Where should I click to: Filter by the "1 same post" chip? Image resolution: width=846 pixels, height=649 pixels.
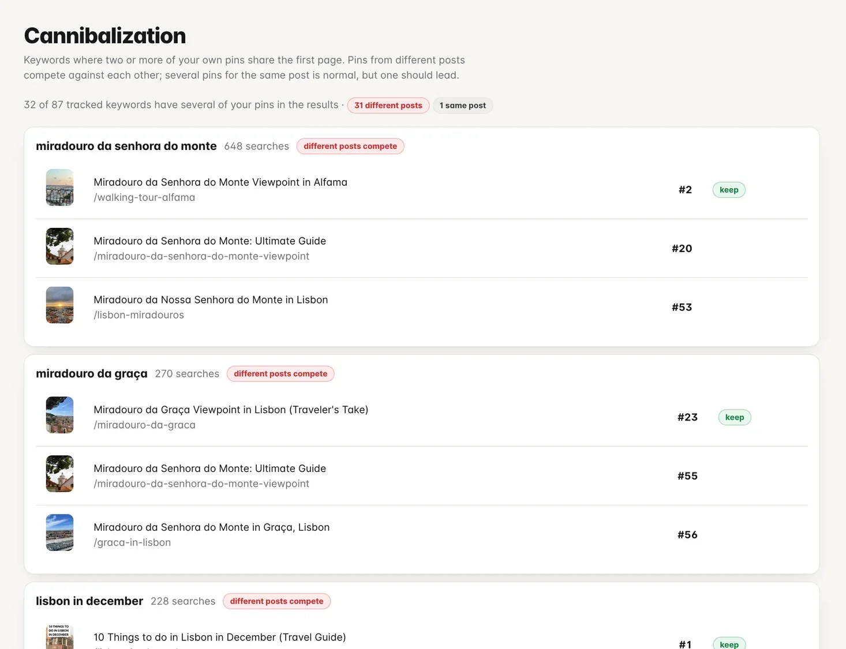463,106
